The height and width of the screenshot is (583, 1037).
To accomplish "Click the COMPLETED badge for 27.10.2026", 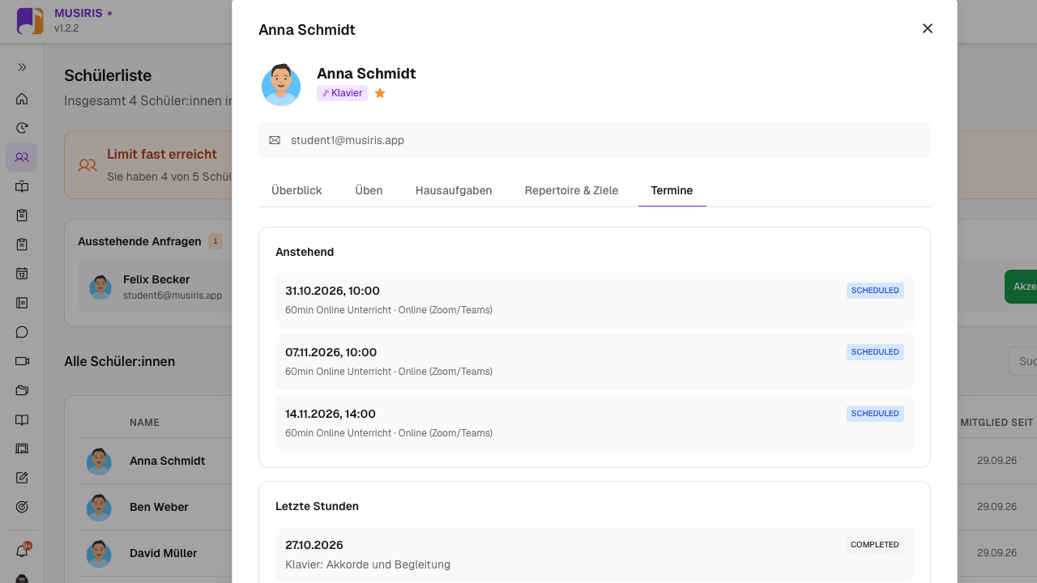I will 875,545.
